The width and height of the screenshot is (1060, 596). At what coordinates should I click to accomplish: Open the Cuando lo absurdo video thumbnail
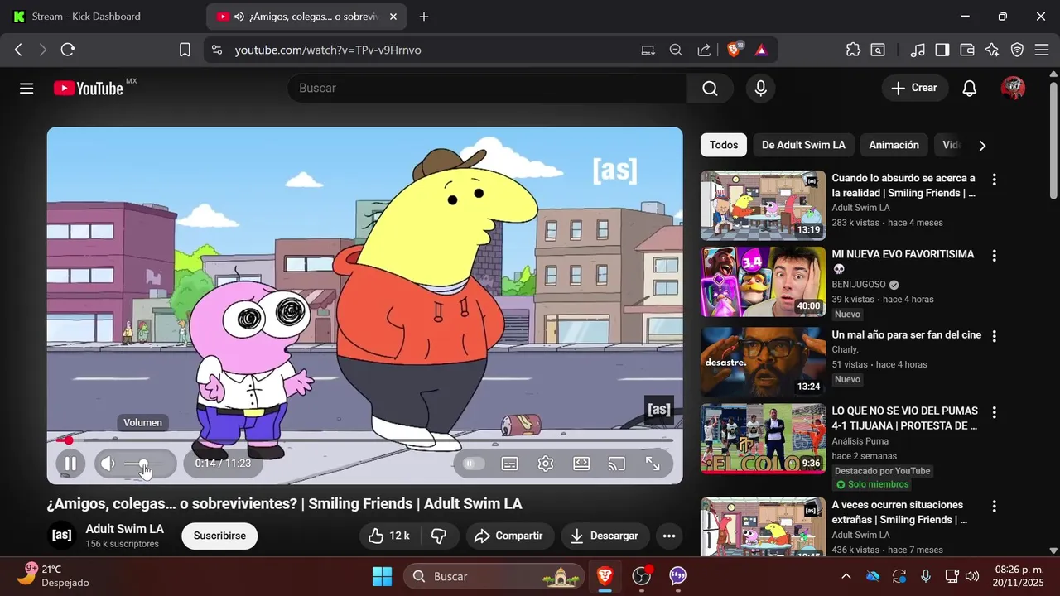(763, 205)
